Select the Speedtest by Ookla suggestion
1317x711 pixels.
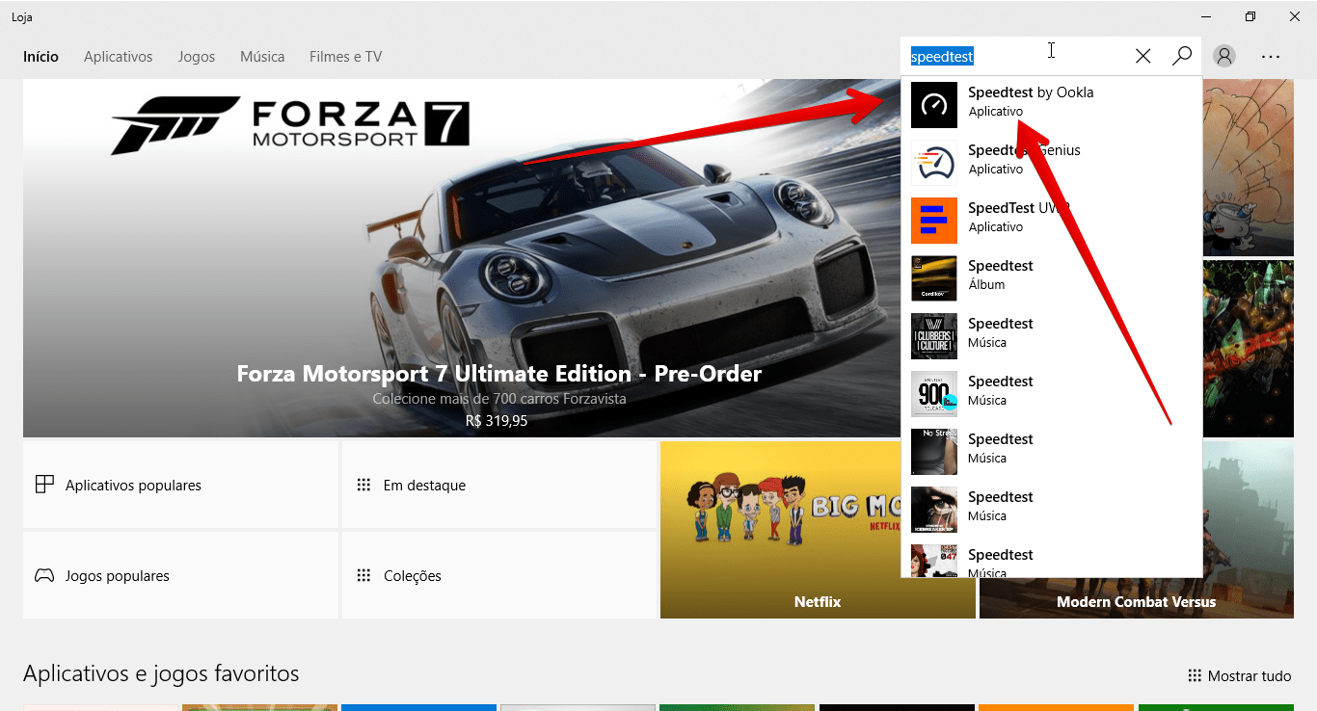[x=1051, y=105]
